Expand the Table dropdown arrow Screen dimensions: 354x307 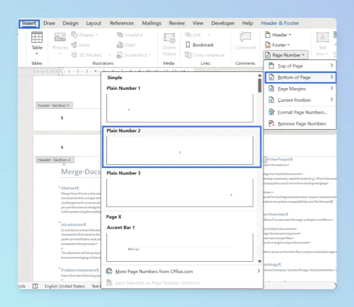pyautogui.click(x=37, y=54)
